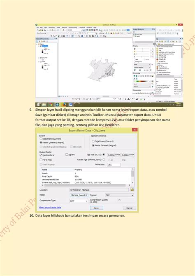Viewport: 195px width, 276px height.
Task: Select the Zoom Out tool in ArcMap
Action: click(54, 36)
